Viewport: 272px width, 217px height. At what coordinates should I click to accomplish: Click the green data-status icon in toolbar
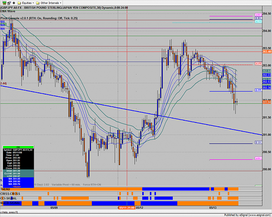tap(4, 3)
